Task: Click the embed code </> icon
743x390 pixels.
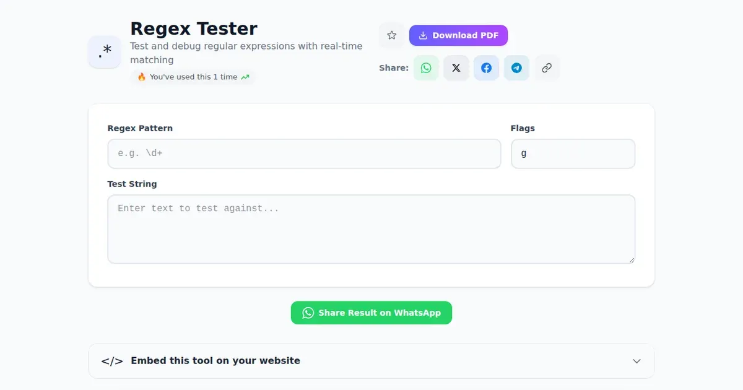Action: pos(112,361)
